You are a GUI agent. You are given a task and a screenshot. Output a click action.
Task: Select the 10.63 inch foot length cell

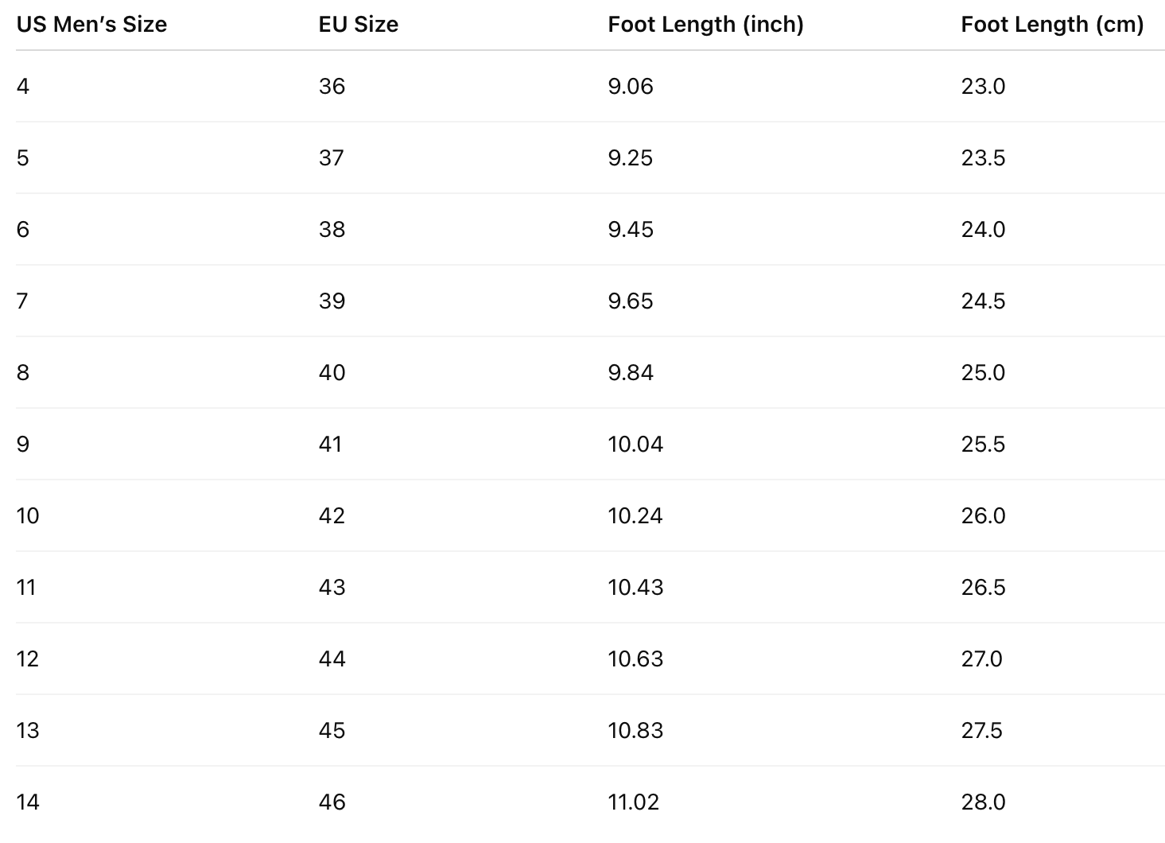coord(635,658)
